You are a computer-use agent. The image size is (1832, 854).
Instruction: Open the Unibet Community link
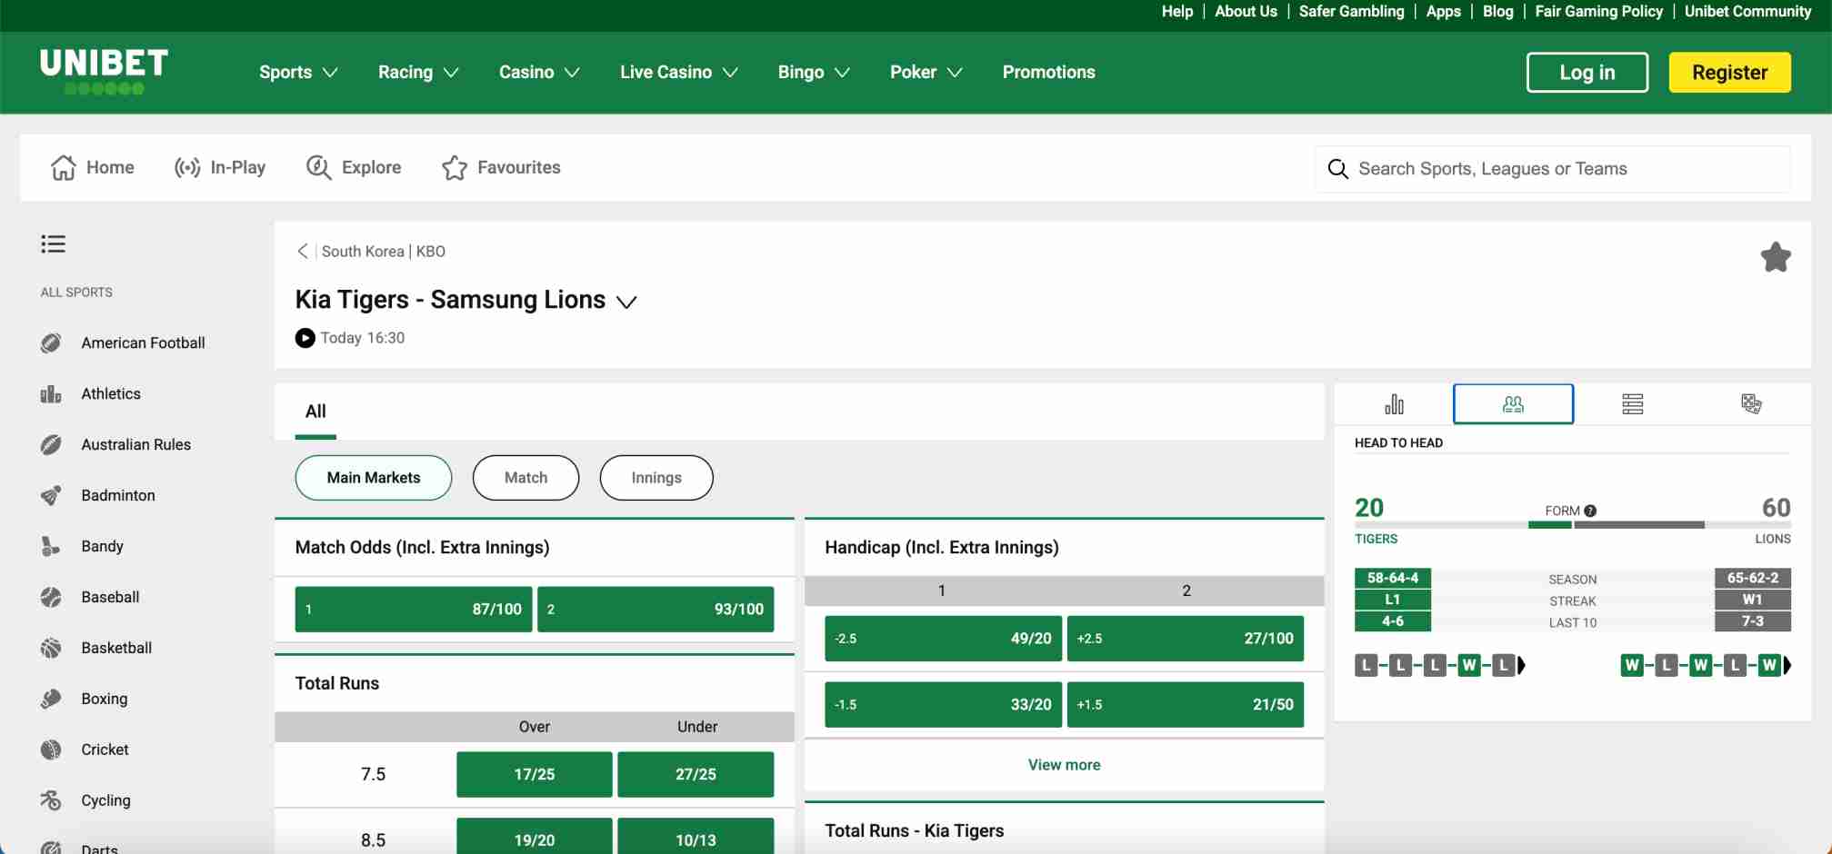1747,11
